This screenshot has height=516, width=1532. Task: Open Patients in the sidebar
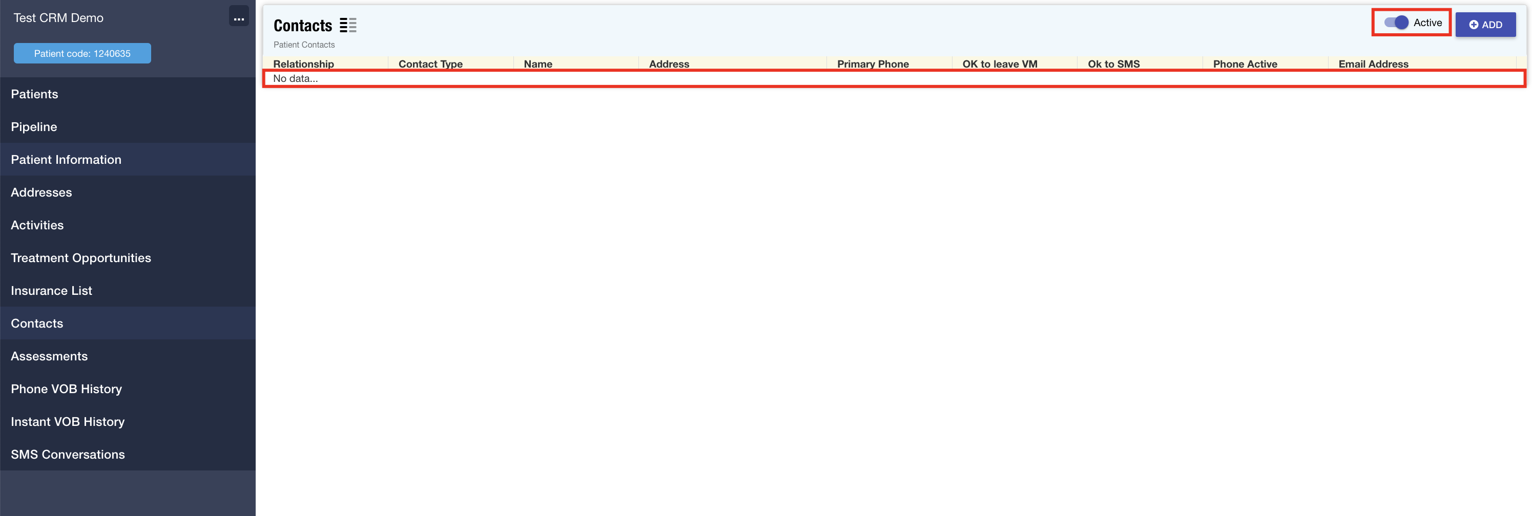(34, 94)
